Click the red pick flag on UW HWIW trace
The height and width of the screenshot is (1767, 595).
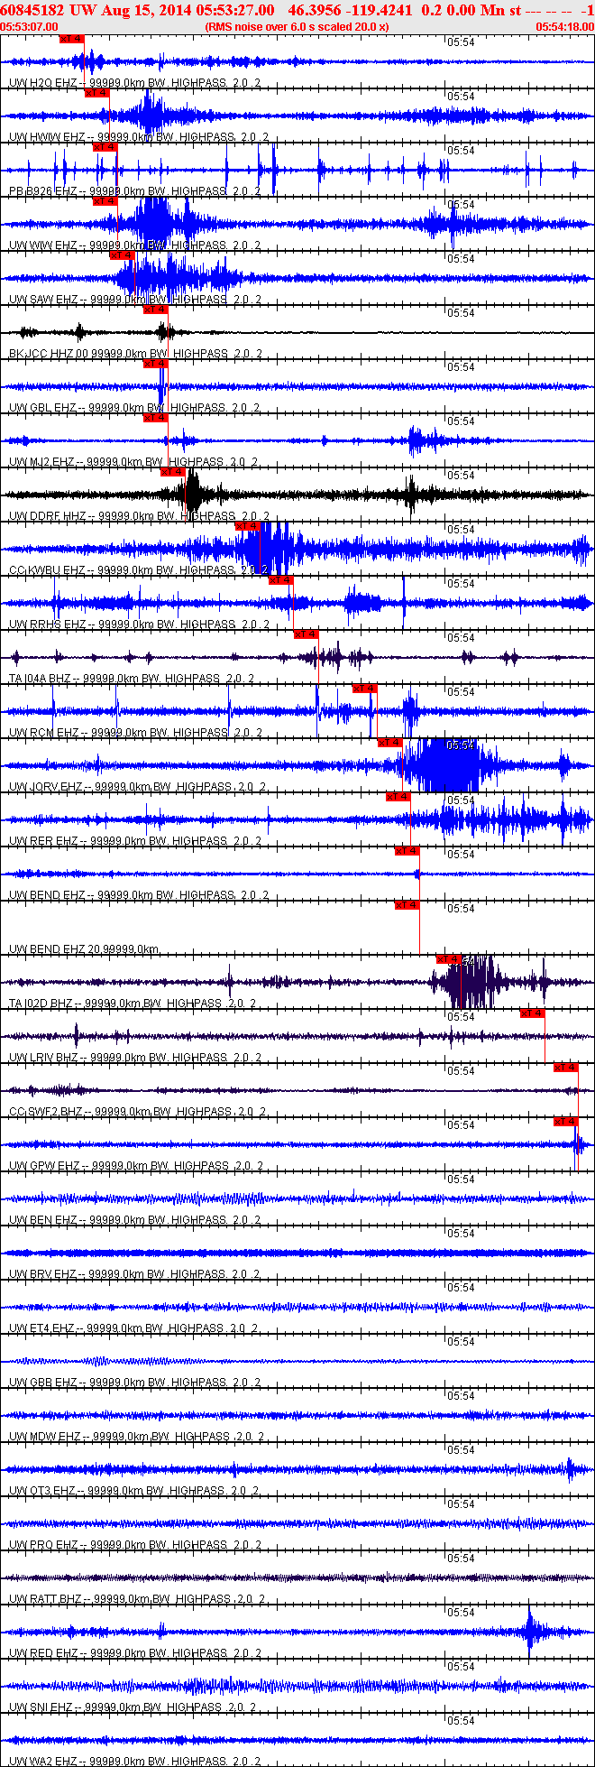[x=96, y=93]
